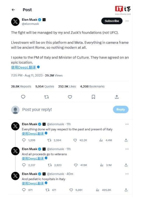Like the 'proceeds go to veterans' reply
Viewport: 145px width, 199px height.
76,165
